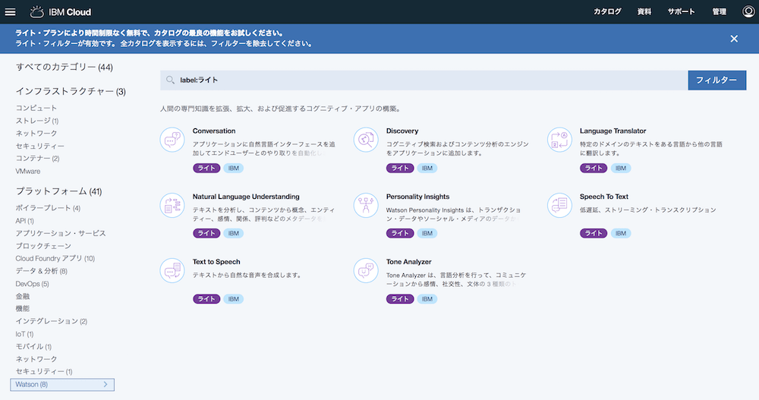This screenshot has height=400, width=759.
Task: Click the Conversation service icon
Action: click(172, 140)
